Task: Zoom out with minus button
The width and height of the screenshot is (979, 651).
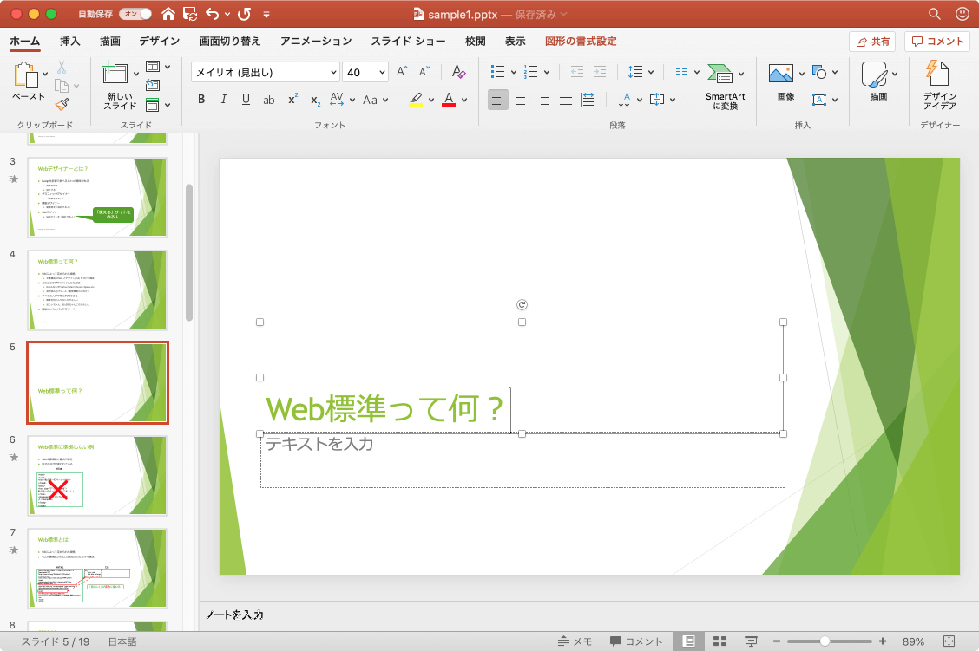Action: [x=777, y=641]
